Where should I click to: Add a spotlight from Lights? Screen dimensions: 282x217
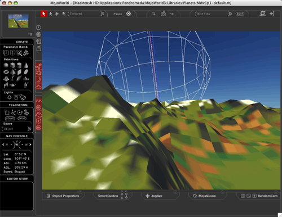coord(23,97)
